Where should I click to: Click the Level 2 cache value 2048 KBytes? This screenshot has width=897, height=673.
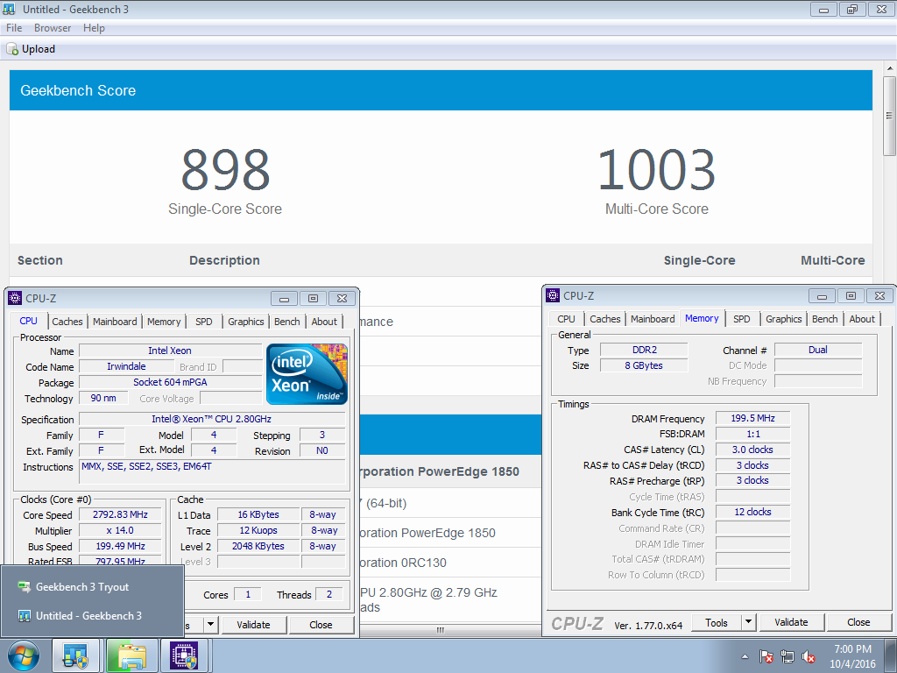click(x=258, y=546)
